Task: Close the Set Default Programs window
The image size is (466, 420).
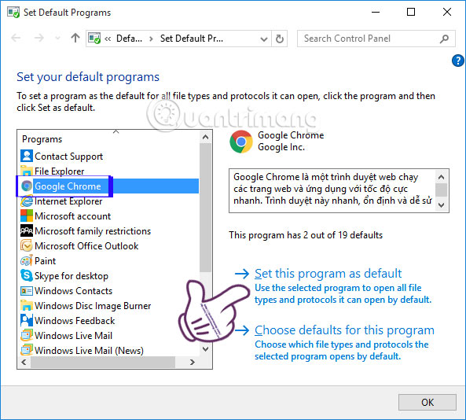Action: 447,13
